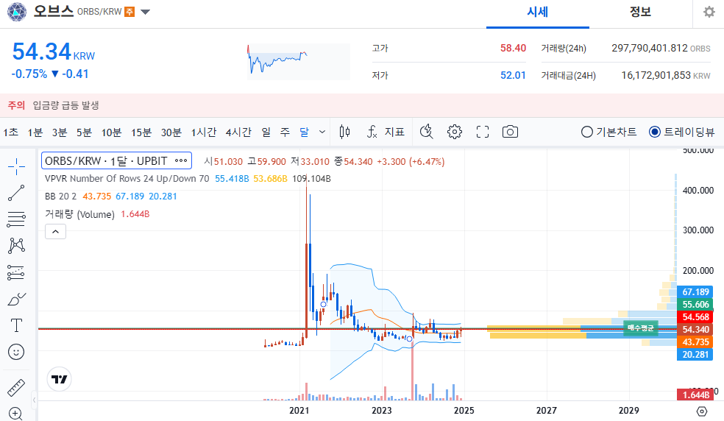This screenshot has height=421, width=724.
Task: Change the candlestick chart style
Action: [x=344, y=132]
